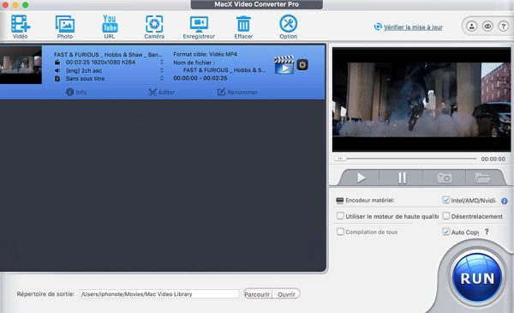Click the Répertoire de sortie path field
514x313 pixels.
[159, 294]
